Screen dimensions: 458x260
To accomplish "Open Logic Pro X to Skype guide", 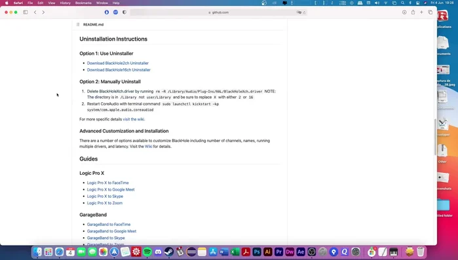I will 105,196.
